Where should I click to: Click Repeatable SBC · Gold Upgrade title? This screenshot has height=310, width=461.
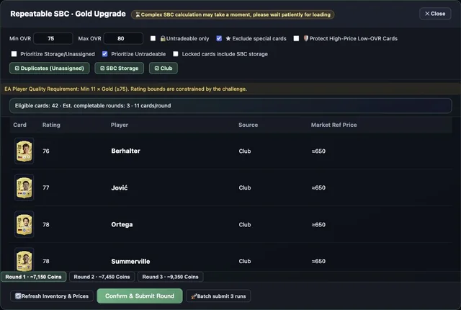pos(68,14)
